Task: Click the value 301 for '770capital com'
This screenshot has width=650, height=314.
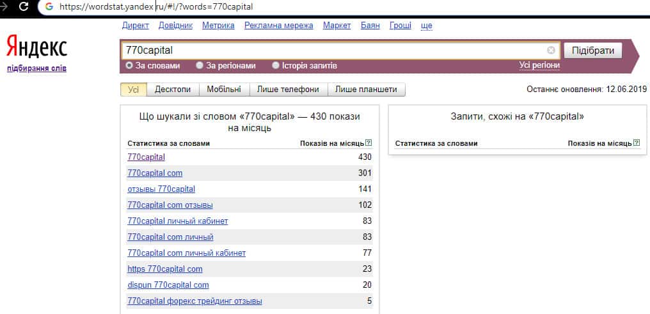Action: 365,173
